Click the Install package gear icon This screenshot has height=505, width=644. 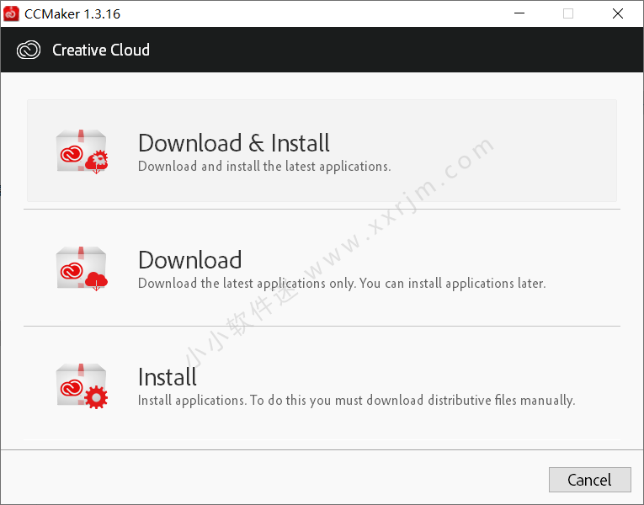click(82, 385)
